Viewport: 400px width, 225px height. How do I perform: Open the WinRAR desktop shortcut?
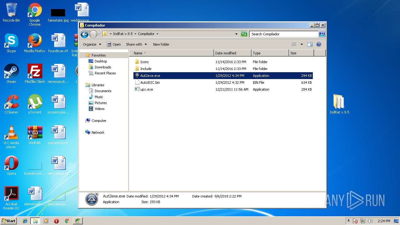pos(35,135)
